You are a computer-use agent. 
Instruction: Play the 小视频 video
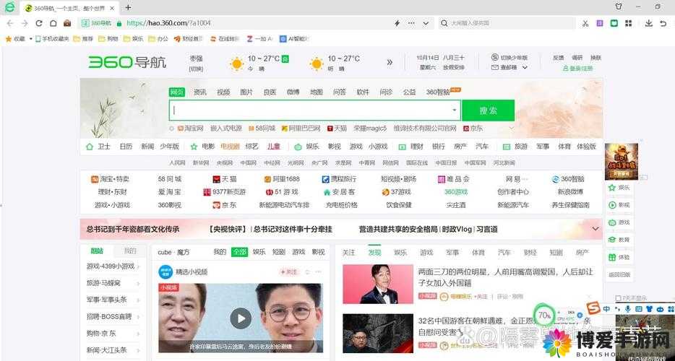pyautogui.click(x=241, y=318)
